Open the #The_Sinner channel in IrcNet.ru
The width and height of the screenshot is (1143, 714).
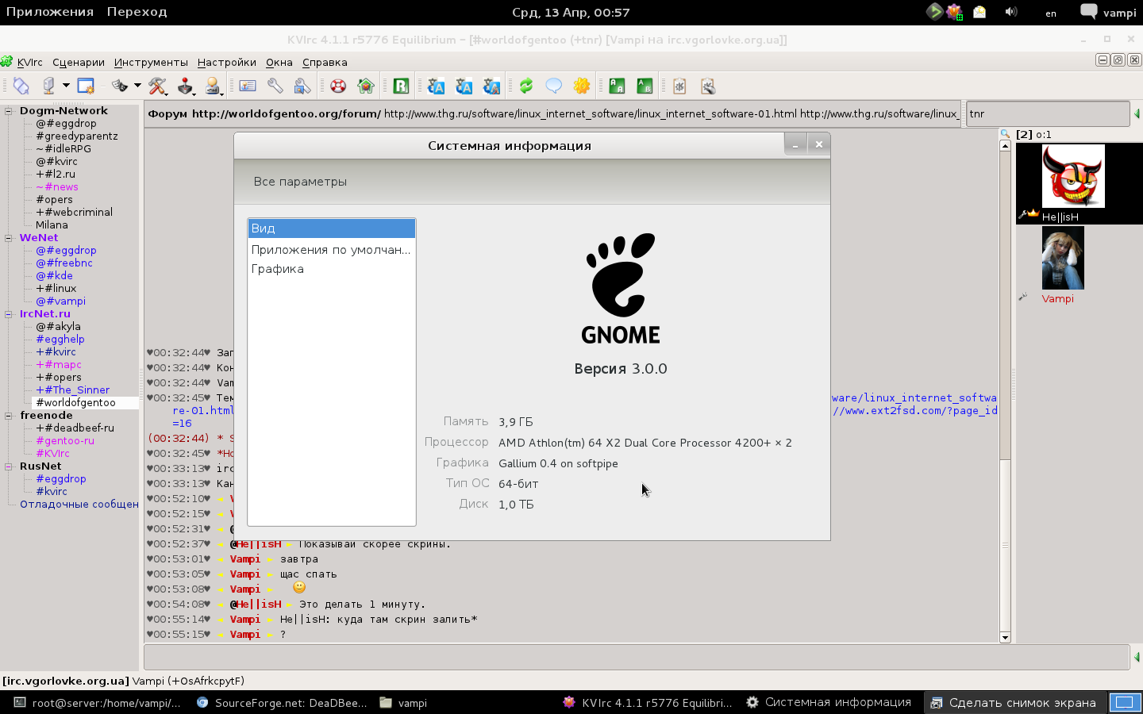72,390
